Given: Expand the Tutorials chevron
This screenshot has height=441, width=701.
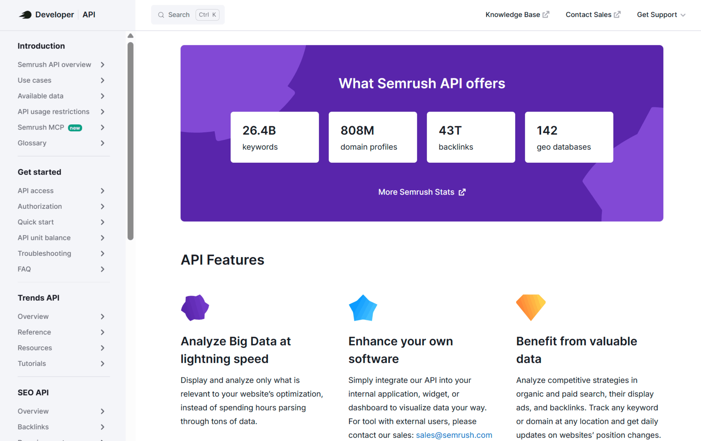Looking at the screenshot, I should (102, 364).
